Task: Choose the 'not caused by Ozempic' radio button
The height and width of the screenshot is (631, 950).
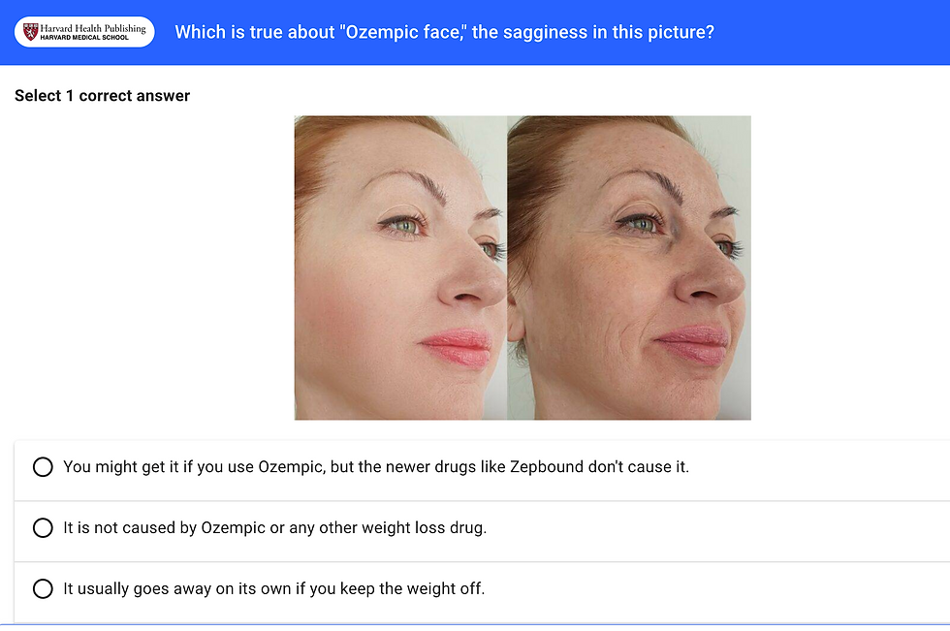Action: (x=43, y=528)
